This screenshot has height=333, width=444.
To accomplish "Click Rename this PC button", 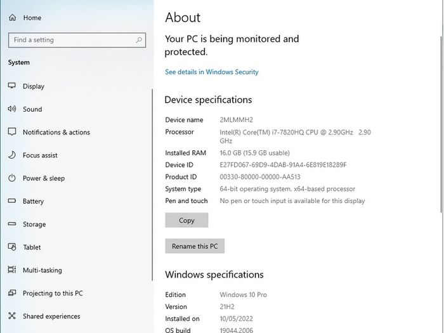I will tap(195, 246).
